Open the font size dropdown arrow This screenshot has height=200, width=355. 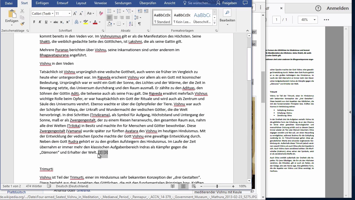[x=69, y=13]
